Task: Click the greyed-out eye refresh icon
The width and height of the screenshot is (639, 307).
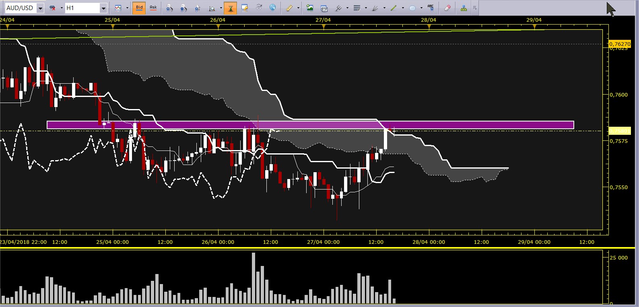Action: pos(259,8)
